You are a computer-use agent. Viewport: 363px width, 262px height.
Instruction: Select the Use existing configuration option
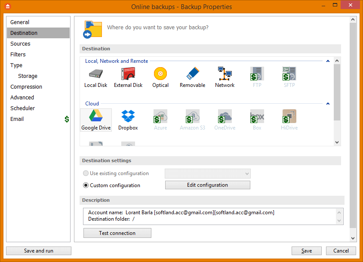[x=86, y=173]
